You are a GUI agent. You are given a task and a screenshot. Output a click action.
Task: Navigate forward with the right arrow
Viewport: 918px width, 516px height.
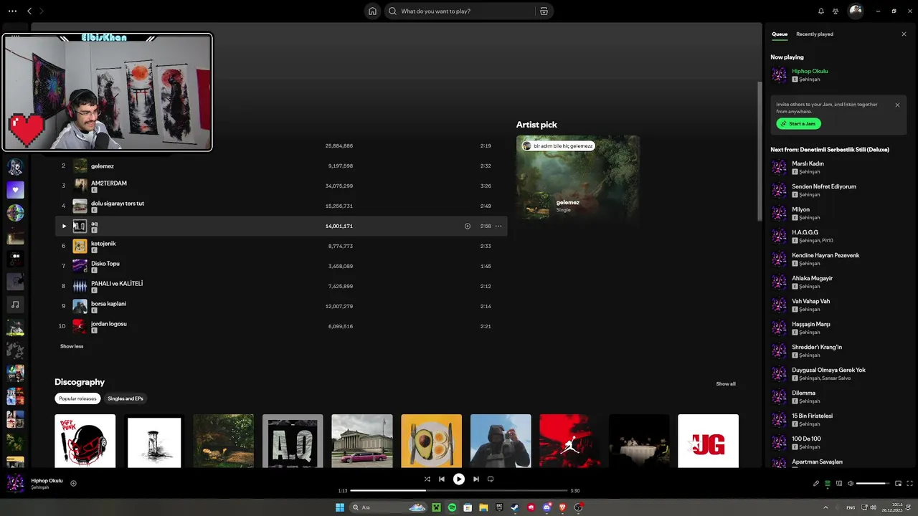[x=42, y=11]
